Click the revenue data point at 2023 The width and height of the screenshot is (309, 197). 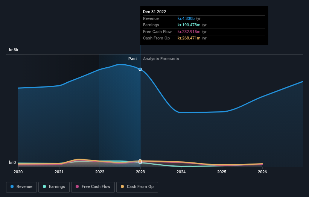click(140, 69)
